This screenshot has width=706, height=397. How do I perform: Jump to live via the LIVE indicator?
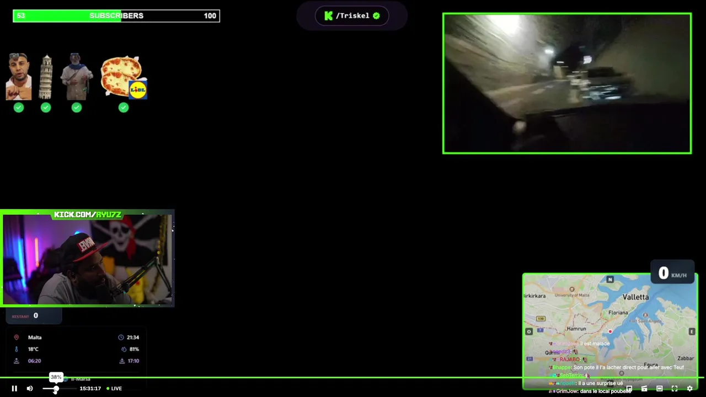(114, 388)
